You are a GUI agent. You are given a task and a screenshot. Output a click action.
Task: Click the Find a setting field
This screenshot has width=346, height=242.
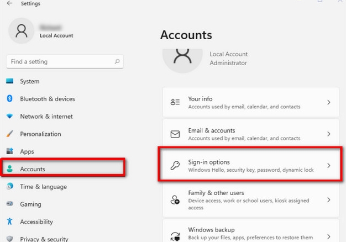coord(65,61)
